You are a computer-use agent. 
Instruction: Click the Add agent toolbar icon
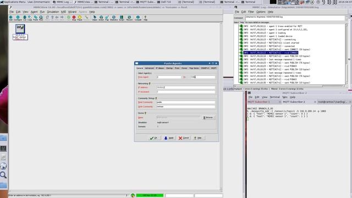pyautogui.click(x=10, y=18)
